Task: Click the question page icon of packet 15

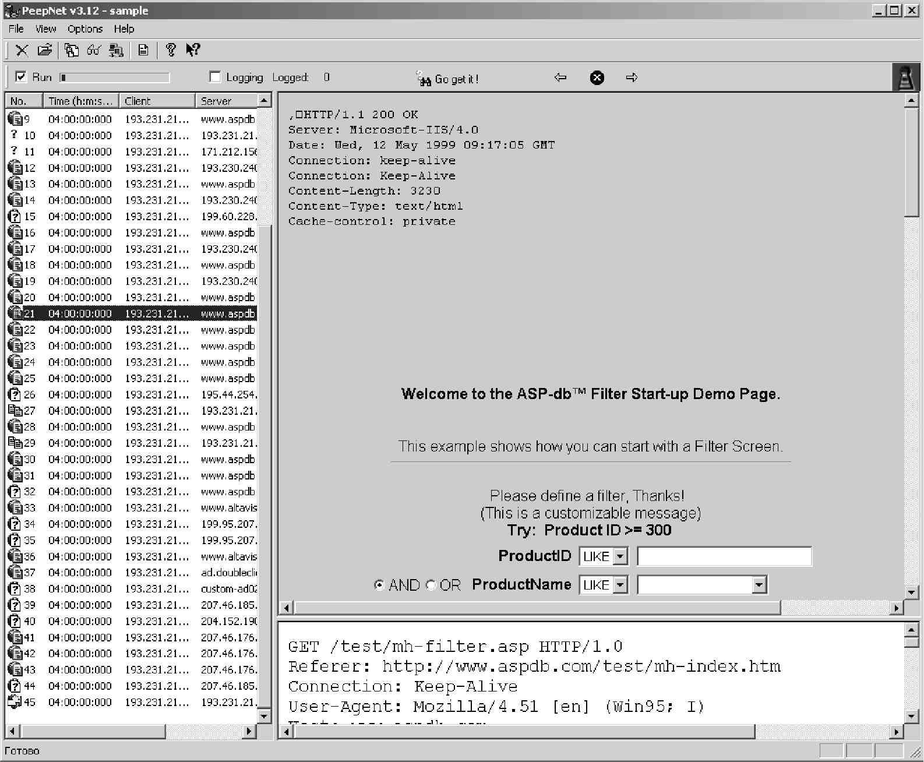Action: coord(15,216)
